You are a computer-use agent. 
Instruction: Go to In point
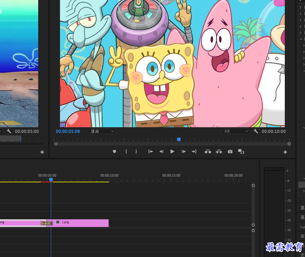(x=150, y=152)
